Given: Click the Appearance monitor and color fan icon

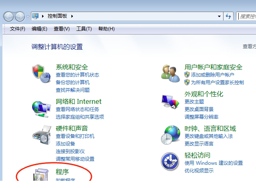Looking at the screenshot, I should (171, 102).
